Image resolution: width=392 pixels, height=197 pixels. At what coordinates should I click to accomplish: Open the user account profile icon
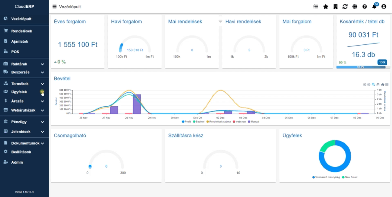tap(384, 7)
